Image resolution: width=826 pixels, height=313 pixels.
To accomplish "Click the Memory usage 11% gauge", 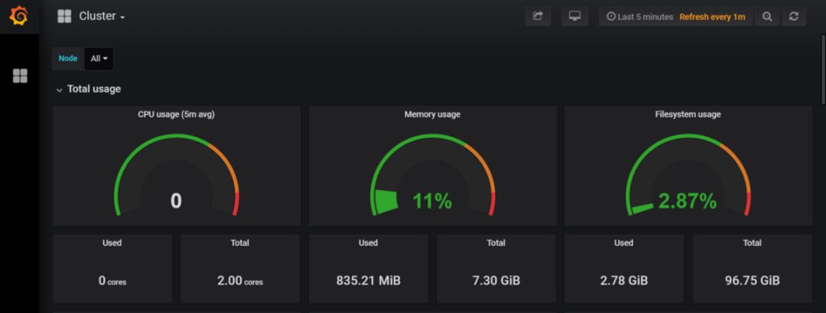I will click(431, 183).
